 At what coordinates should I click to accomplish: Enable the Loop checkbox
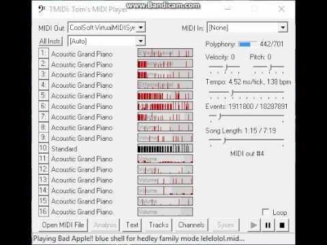click(265, 212)
